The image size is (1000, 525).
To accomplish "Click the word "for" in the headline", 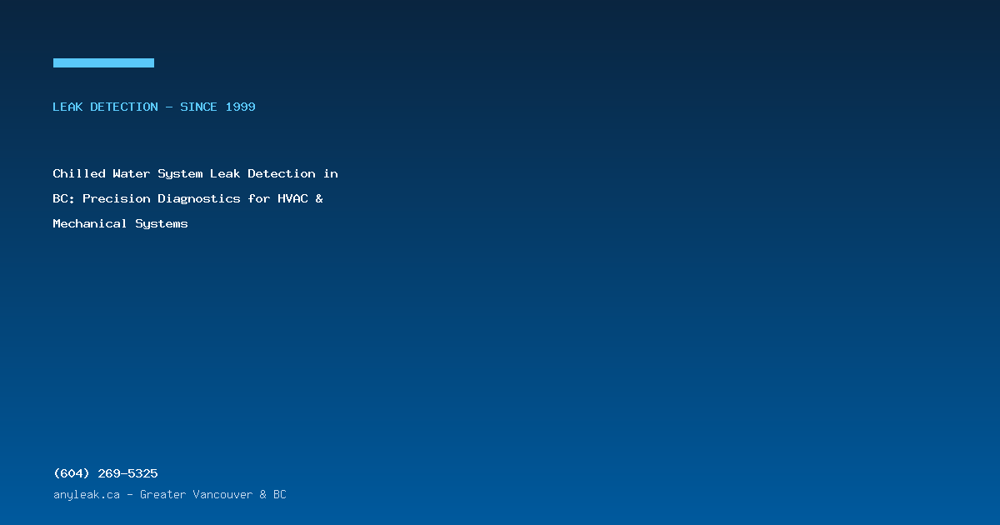I will [259, 198].
